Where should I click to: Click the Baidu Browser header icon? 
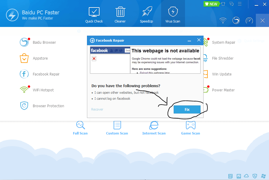[x=236, y=20]
